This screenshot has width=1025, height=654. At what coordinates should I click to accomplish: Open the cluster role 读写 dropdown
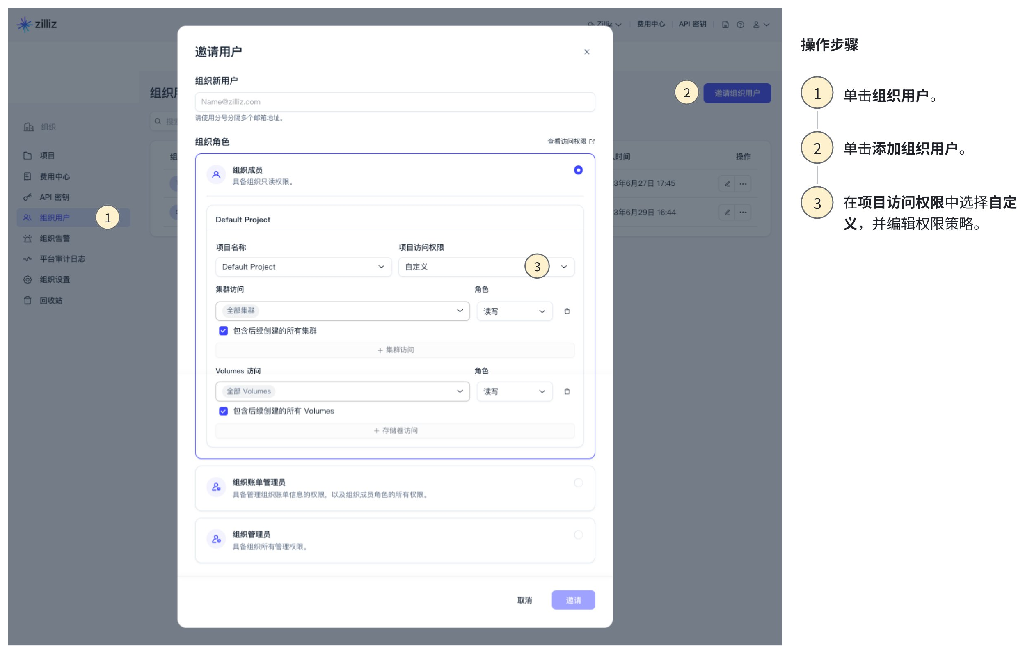(514, 311)
